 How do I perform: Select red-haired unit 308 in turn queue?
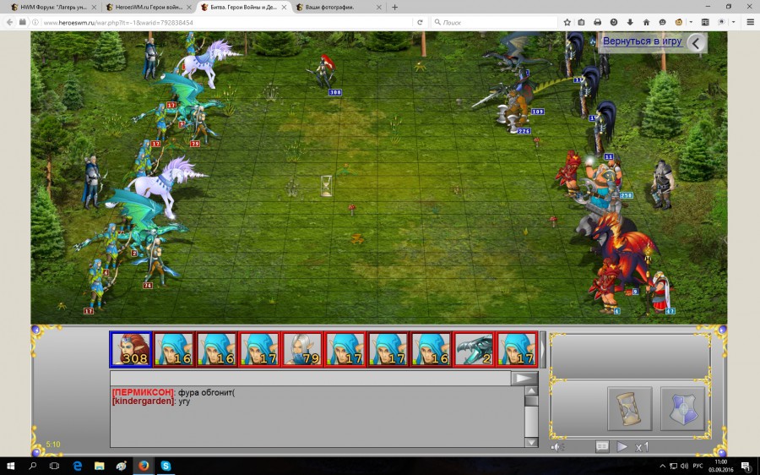click(x=131, y=349)
